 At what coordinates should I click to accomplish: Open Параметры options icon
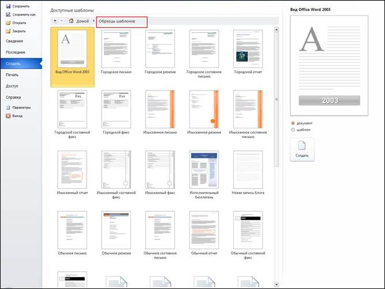click(8, 108)
